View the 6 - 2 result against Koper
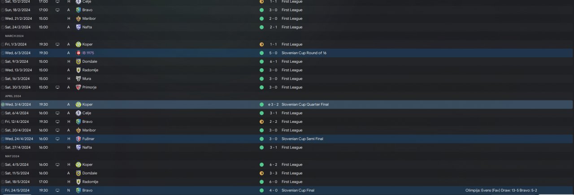Image resolution: width=574 pixels, height=195 pixels. (274, 165)
